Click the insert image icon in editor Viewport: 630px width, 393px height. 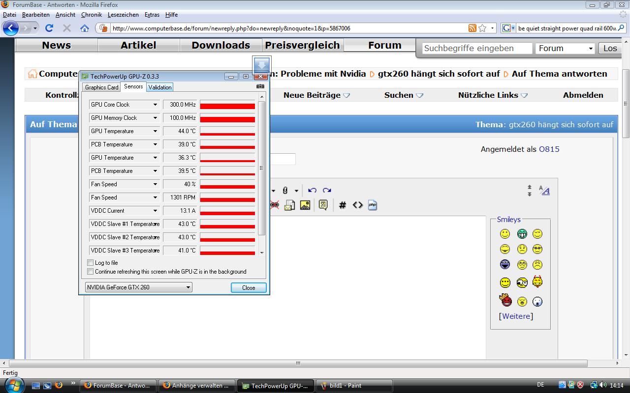click(305, 205)
